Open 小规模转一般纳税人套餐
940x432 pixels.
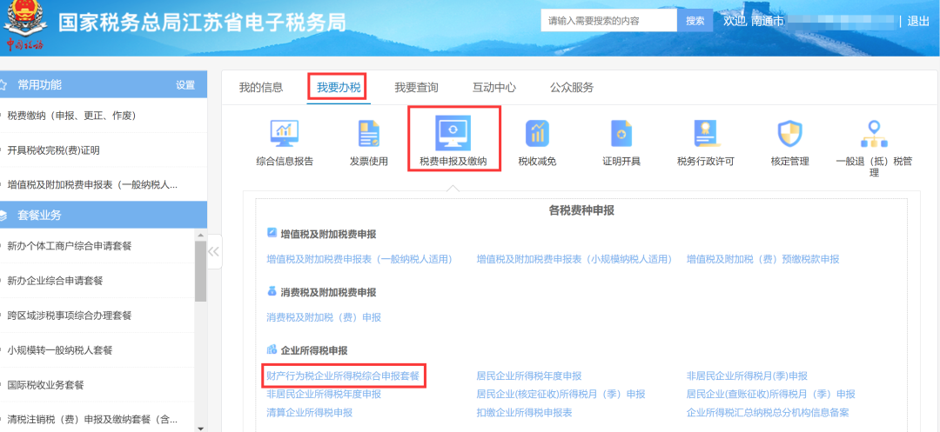coord(59,350)
